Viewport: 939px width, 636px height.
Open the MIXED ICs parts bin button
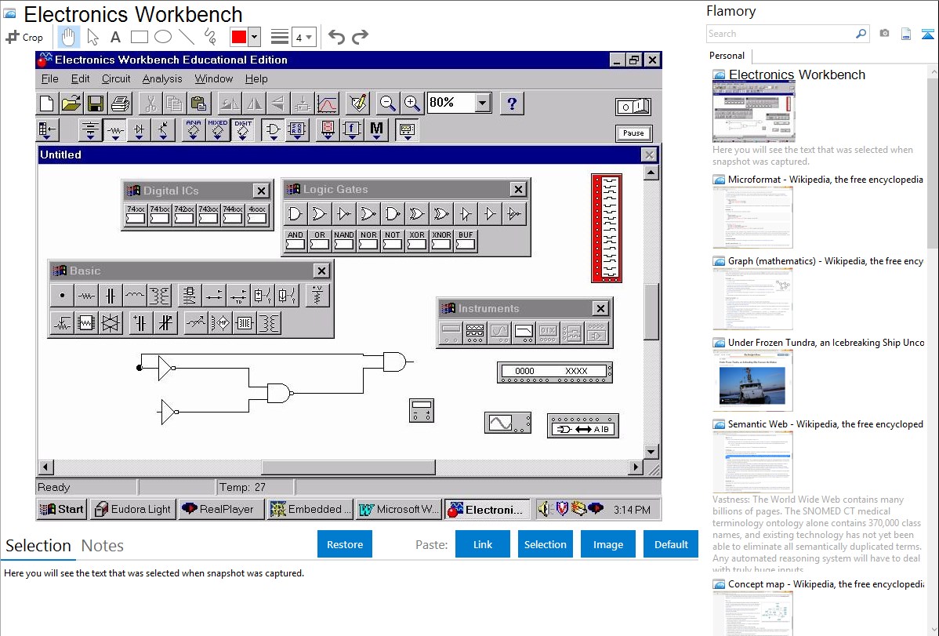coord(217,130)
